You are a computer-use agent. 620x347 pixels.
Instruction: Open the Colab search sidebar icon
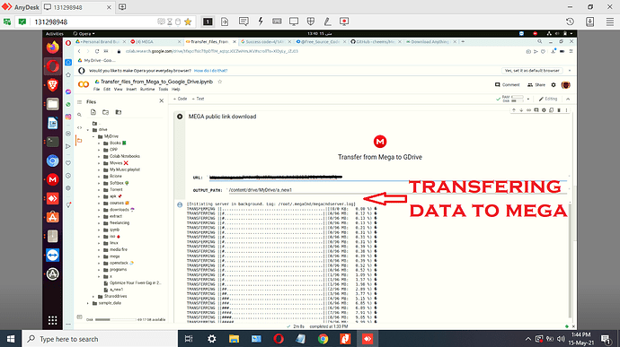[79, 115]
